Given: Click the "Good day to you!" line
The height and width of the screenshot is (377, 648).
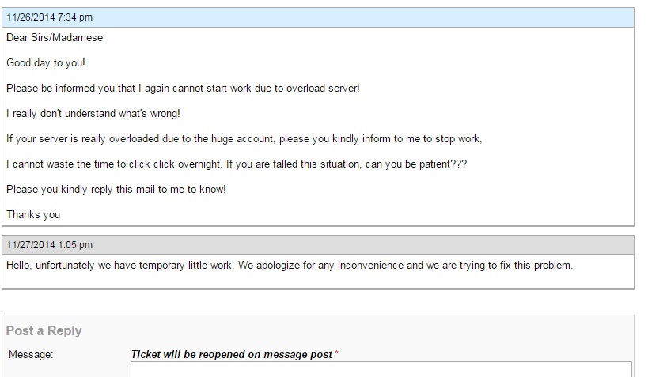Looking at the screenshot, I should 46,63.
